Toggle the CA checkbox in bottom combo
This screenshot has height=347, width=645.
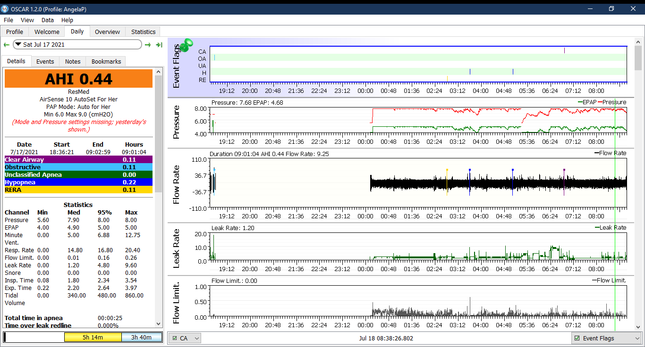(x=175, y=338)
